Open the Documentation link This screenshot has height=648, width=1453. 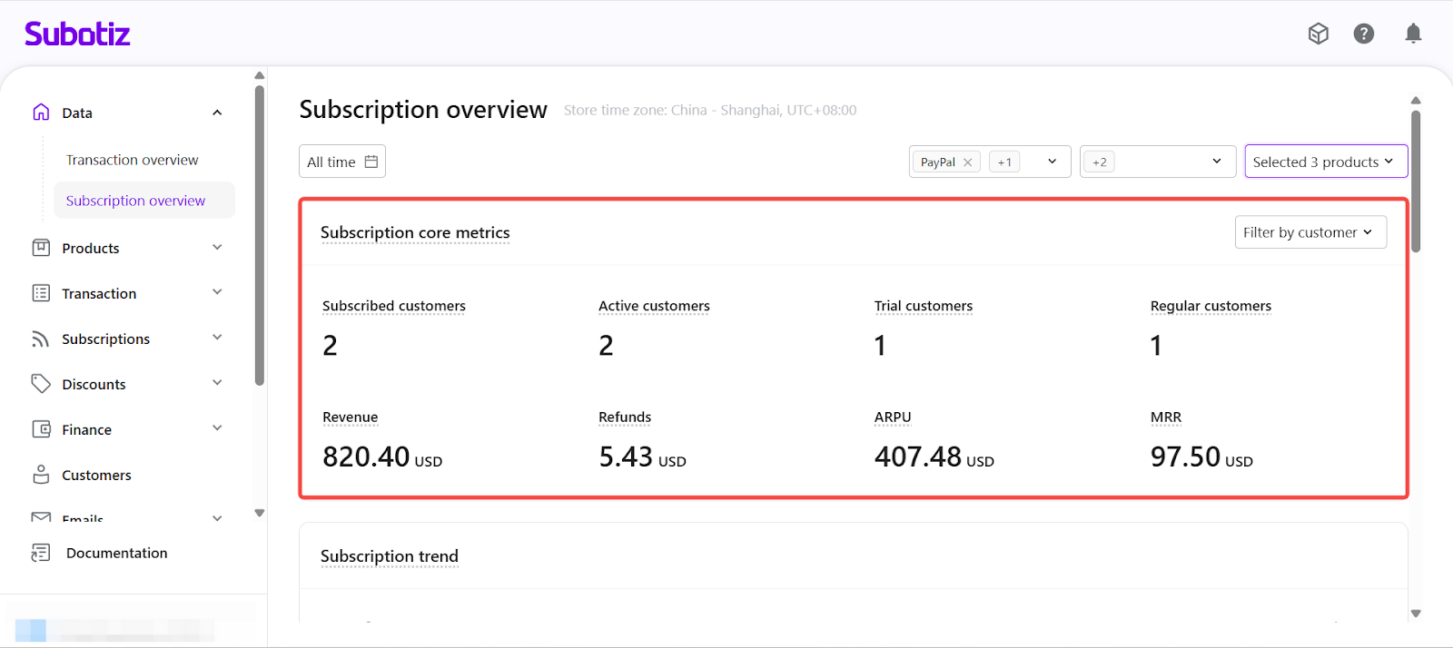pos(116,553)
